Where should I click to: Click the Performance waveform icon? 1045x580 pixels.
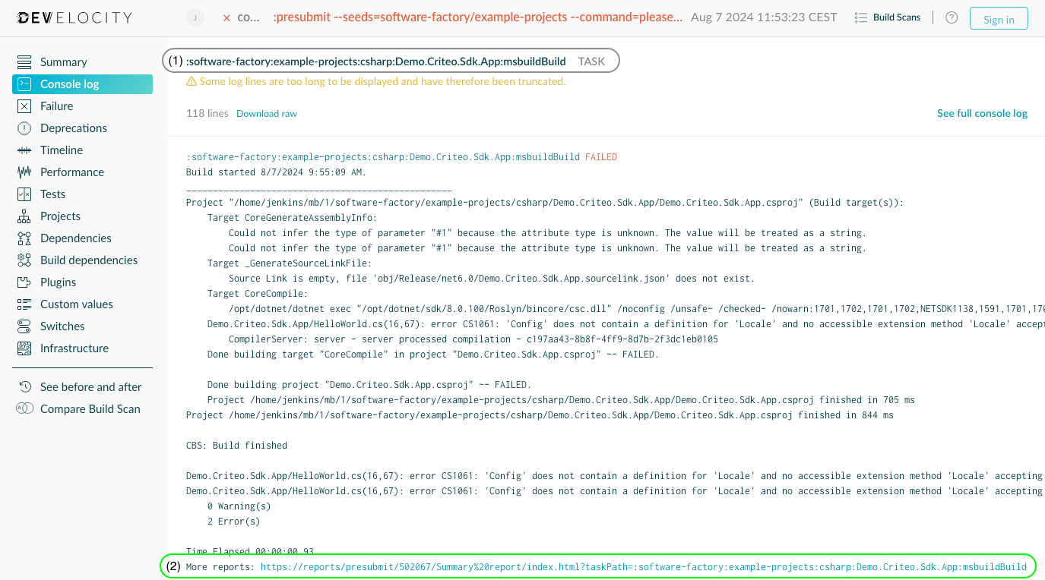tap(24, 172)
